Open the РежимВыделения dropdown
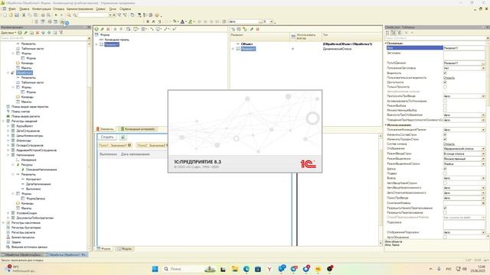The height and width of the screenshot is (275, 490). click(483, 159)
